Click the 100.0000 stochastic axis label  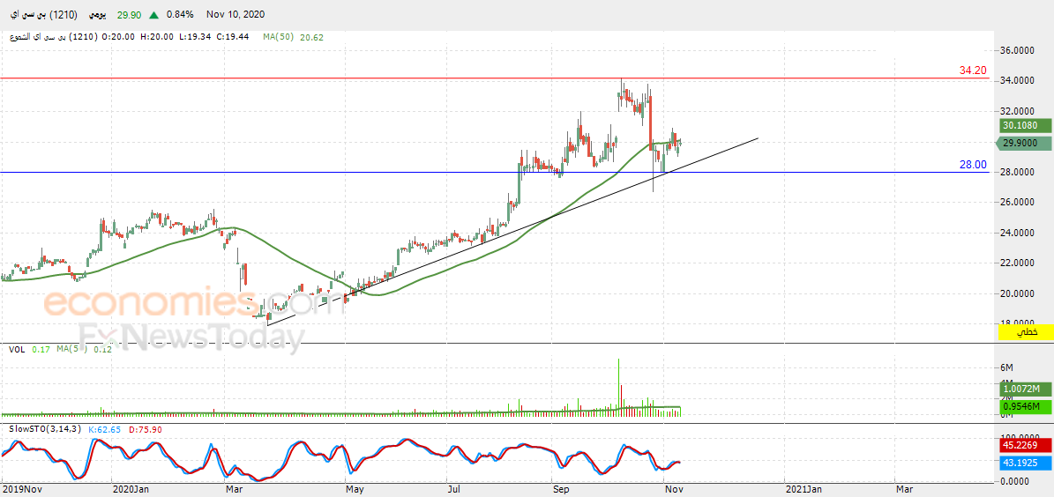1019,438
